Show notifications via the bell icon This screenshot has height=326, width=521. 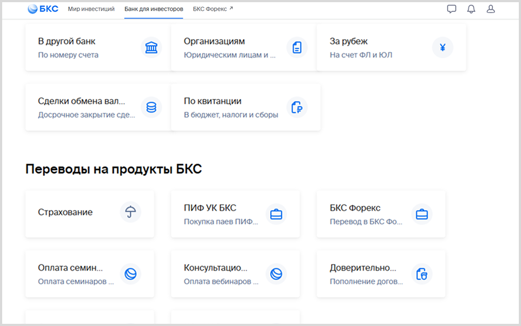[x=471, y=9]
